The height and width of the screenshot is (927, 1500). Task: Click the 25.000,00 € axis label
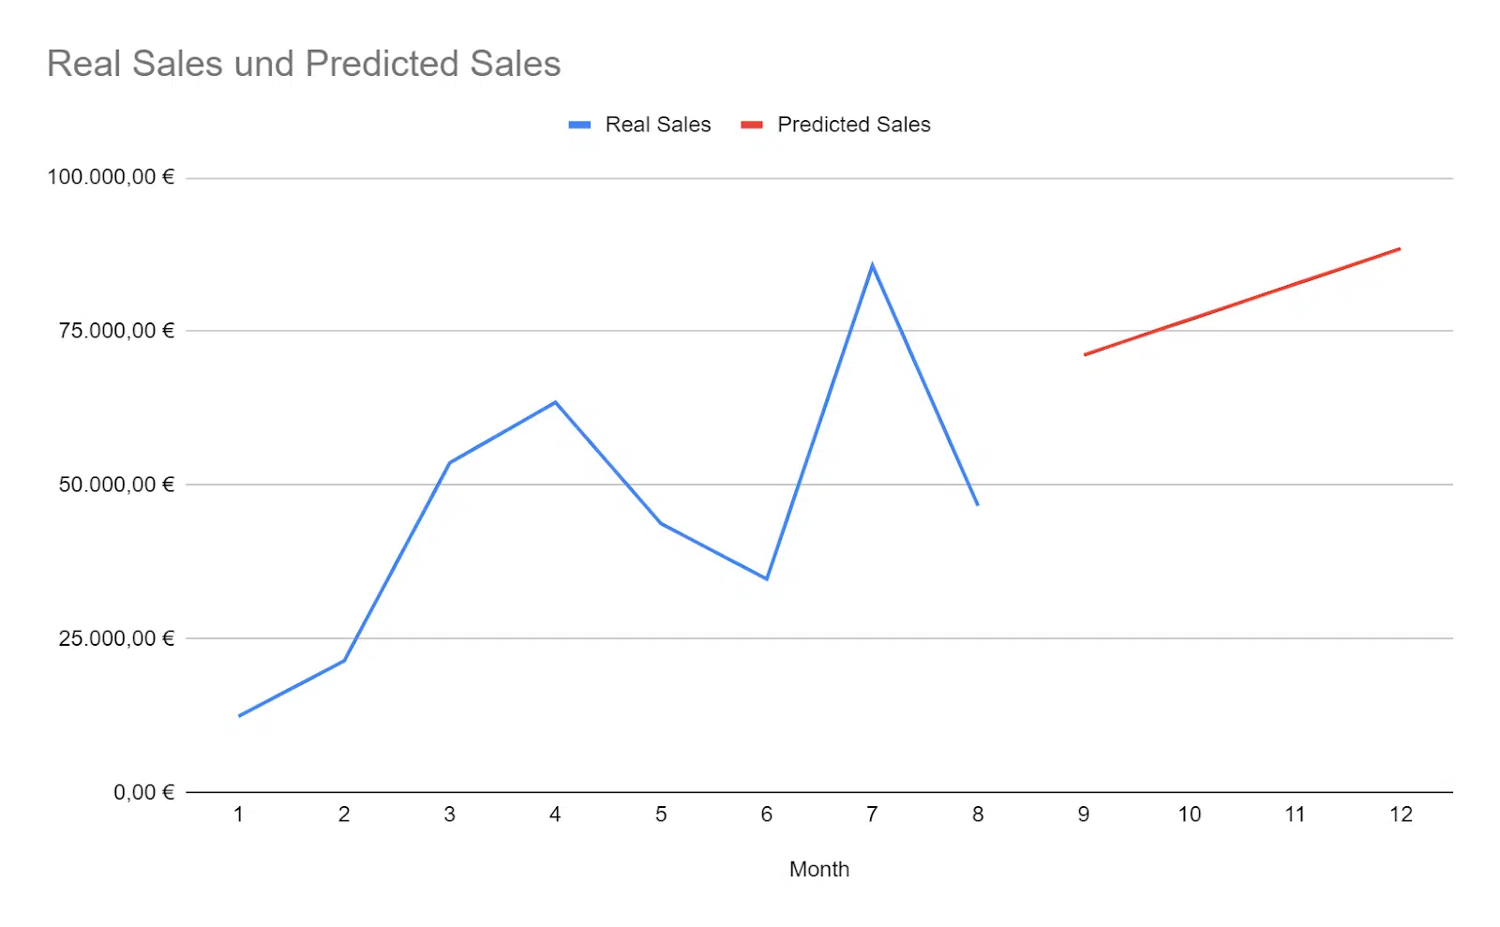coord(116,638)
